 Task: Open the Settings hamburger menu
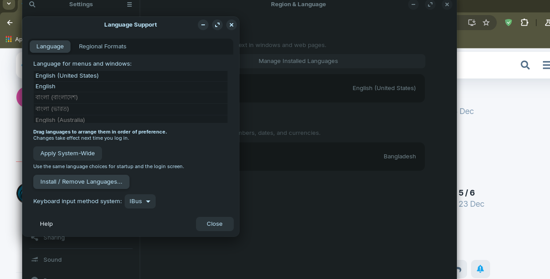click(x=130, y=4)
